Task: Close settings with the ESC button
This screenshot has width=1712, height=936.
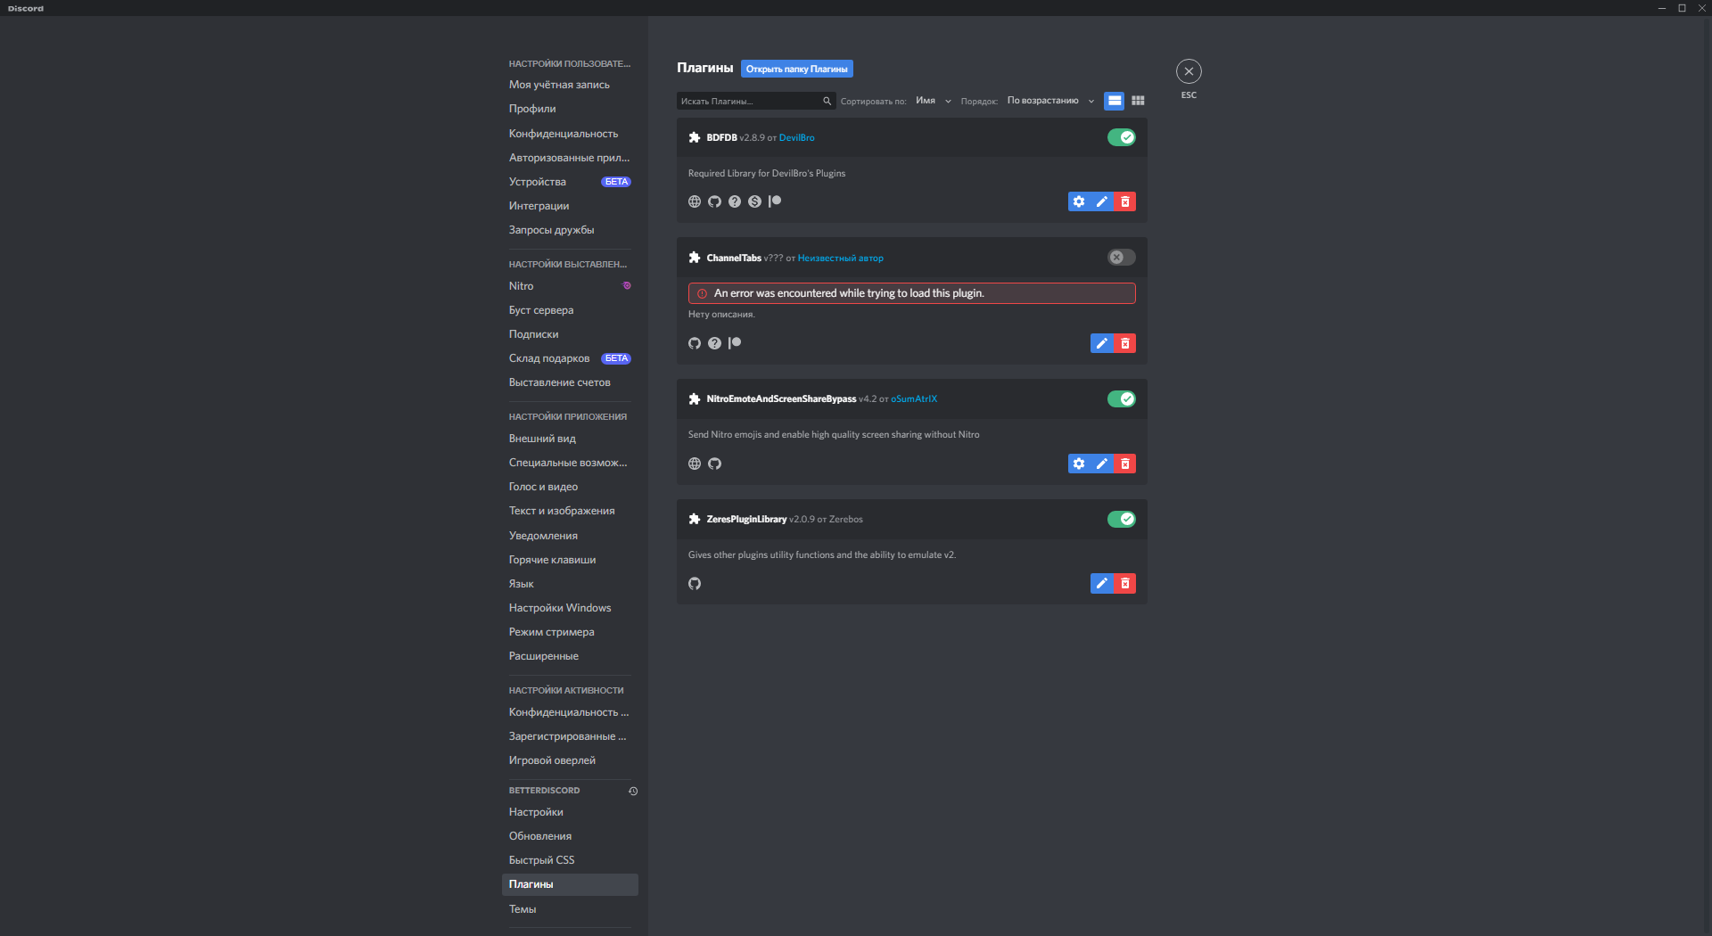Action: 1189,71
